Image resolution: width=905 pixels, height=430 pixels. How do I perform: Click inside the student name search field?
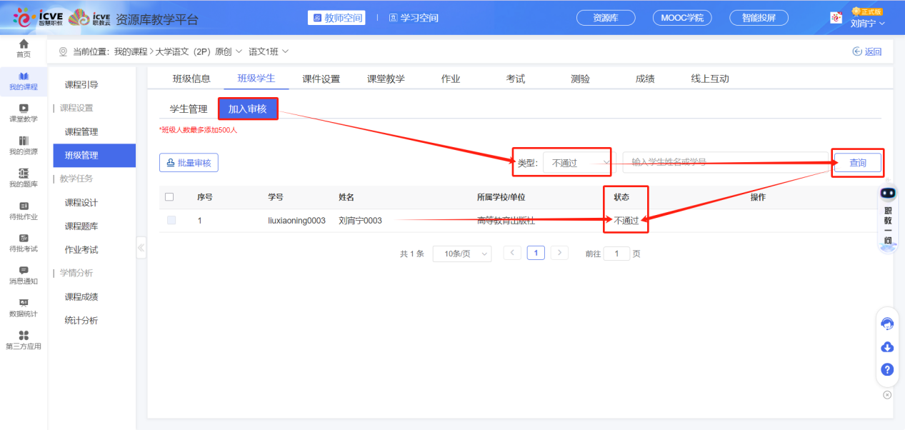point(721,163)
